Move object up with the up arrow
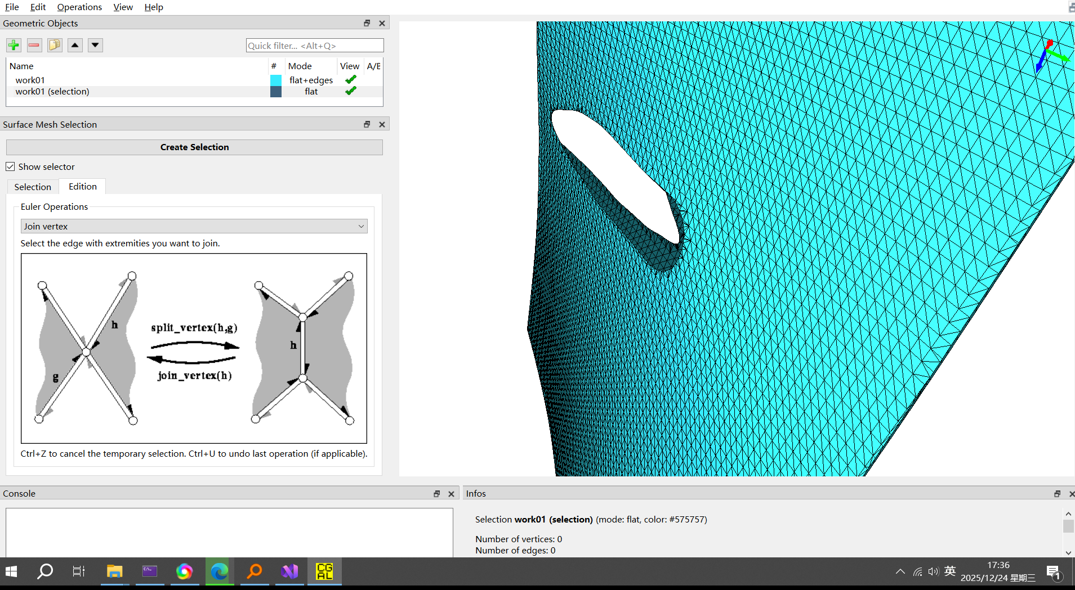 (x=75, y=45)
